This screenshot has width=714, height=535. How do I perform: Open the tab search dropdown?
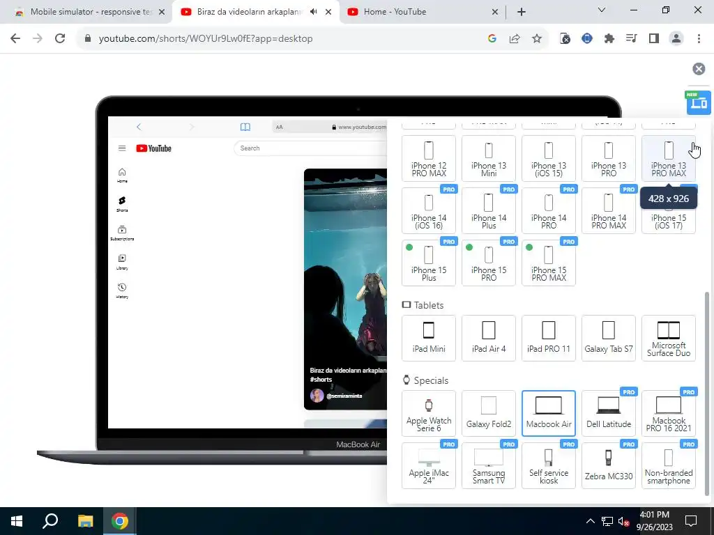[x=602, y=10]
